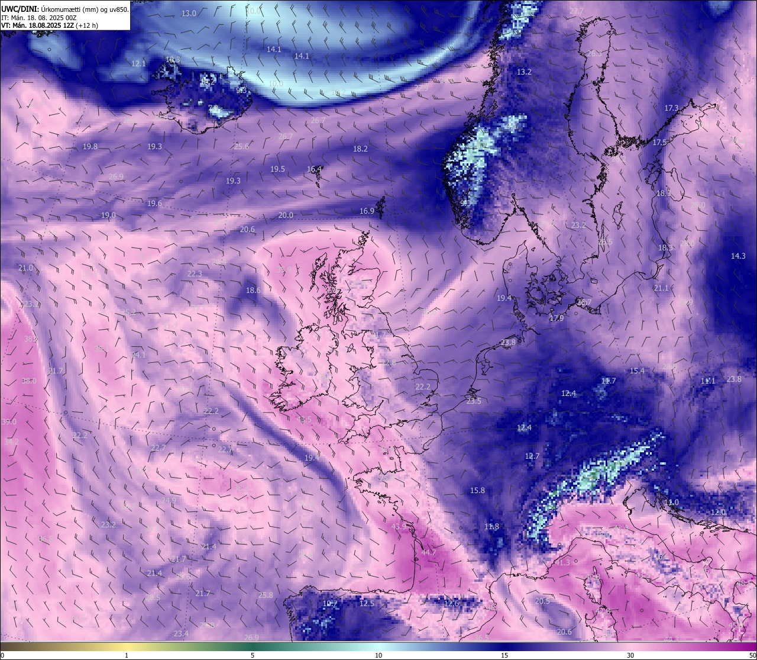
Task: Click the 24.9 value label
Action: coord(169,500)
